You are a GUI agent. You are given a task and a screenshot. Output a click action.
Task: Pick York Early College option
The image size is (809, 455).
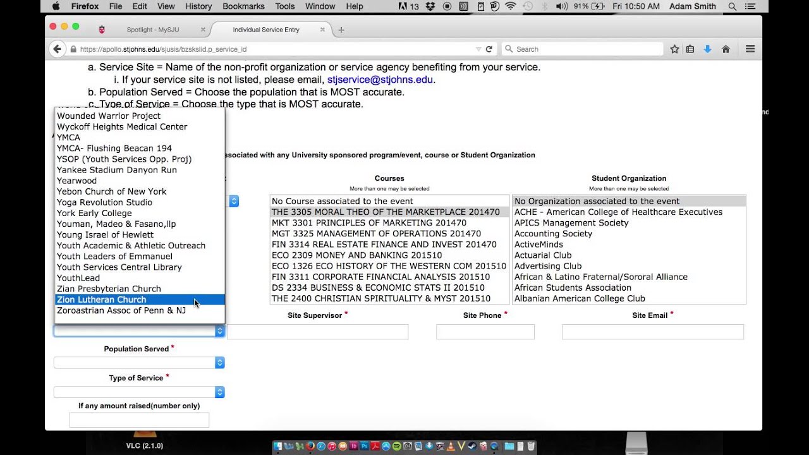point(140,213)
